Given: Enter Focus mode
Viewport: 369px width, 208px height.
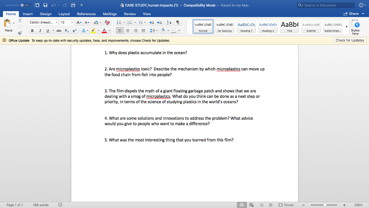Looking at the screenshot, I should [286, 205].
